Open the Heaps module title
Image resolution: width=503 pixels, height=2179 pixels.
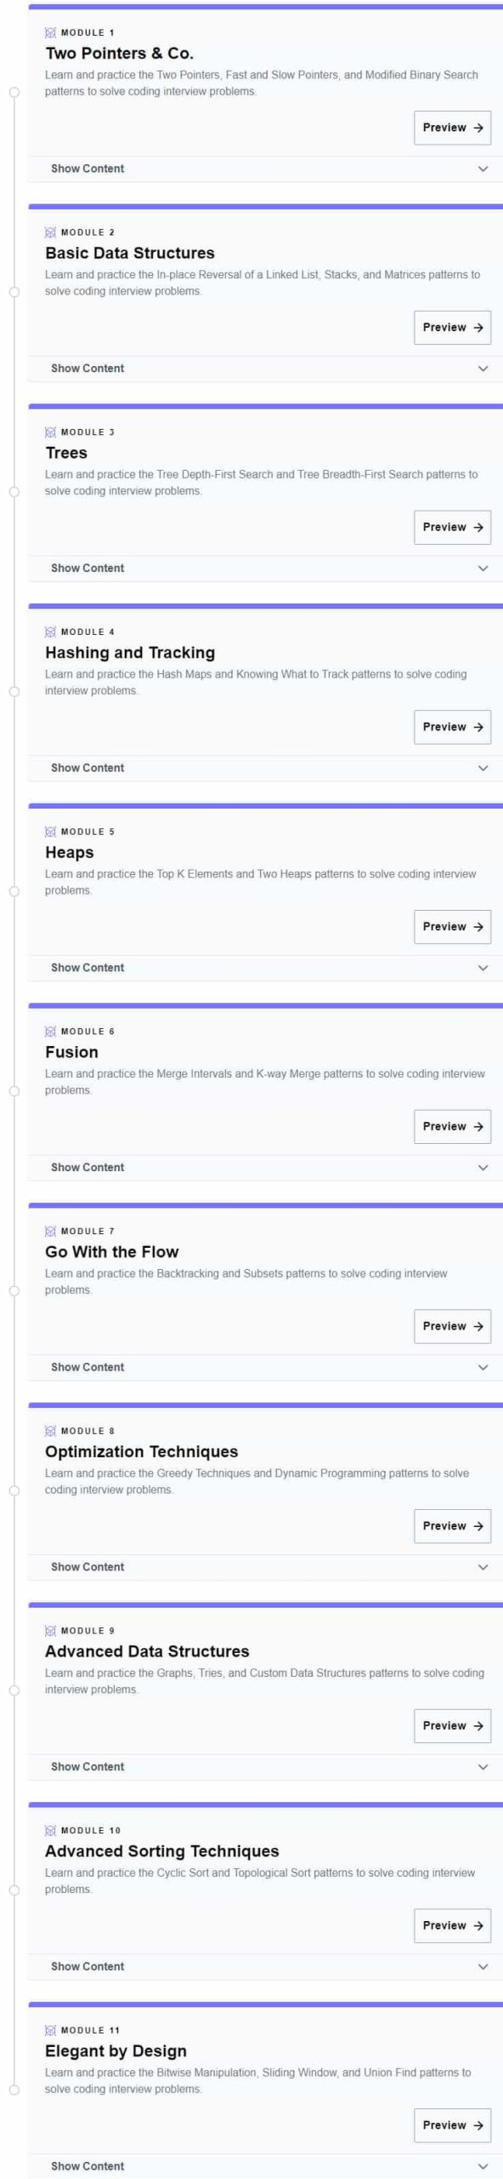(x=70, y=852)
